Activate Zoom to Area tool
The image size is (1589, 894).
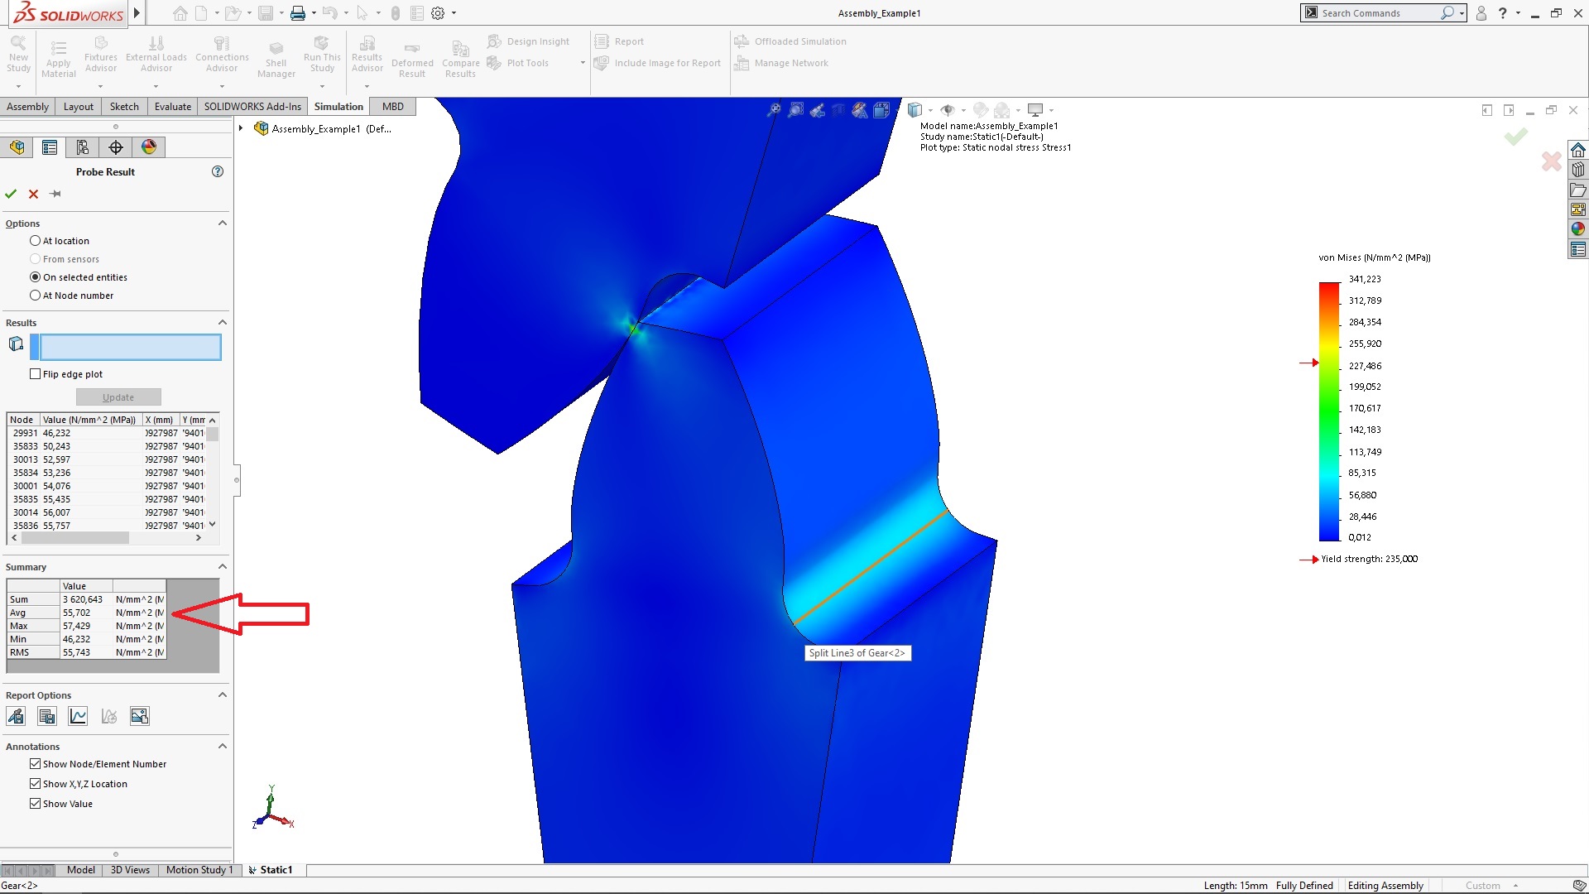coord(795,110)
